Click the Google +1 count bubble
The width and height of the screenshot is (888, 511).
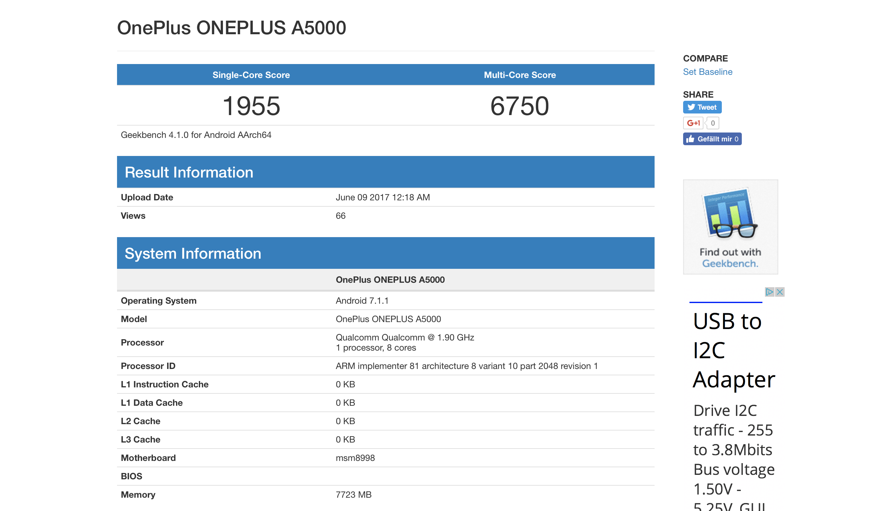(x=712, y=123)
